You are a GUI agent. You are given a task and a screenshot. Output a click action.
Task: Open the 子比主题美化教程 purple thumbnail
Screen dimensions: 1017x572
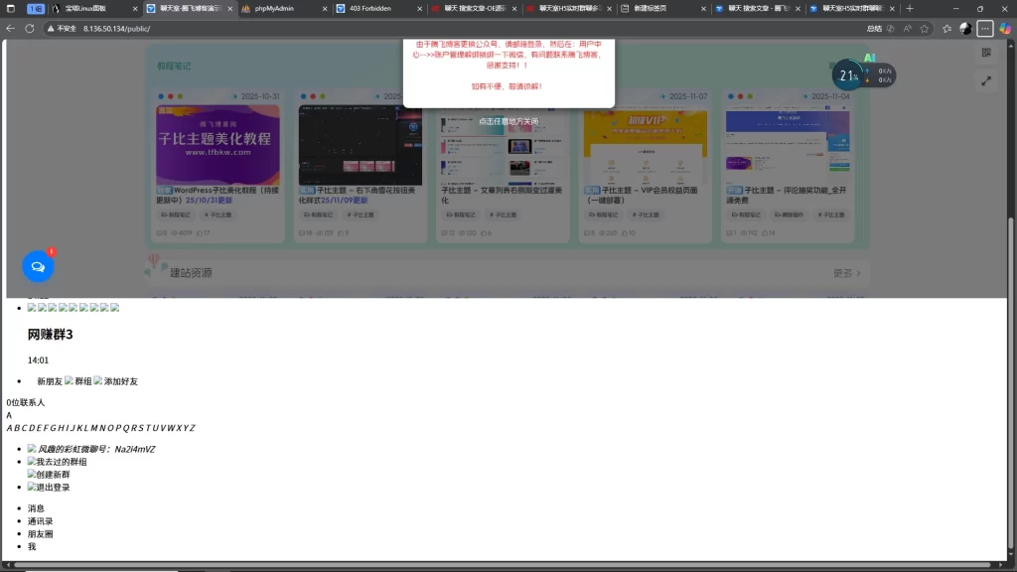[x=218, y=145]
